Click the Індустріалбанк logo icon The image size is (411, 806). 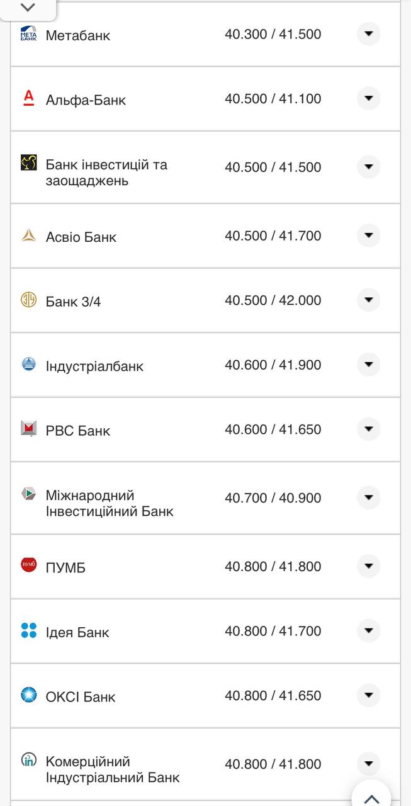tap(28, 364)
